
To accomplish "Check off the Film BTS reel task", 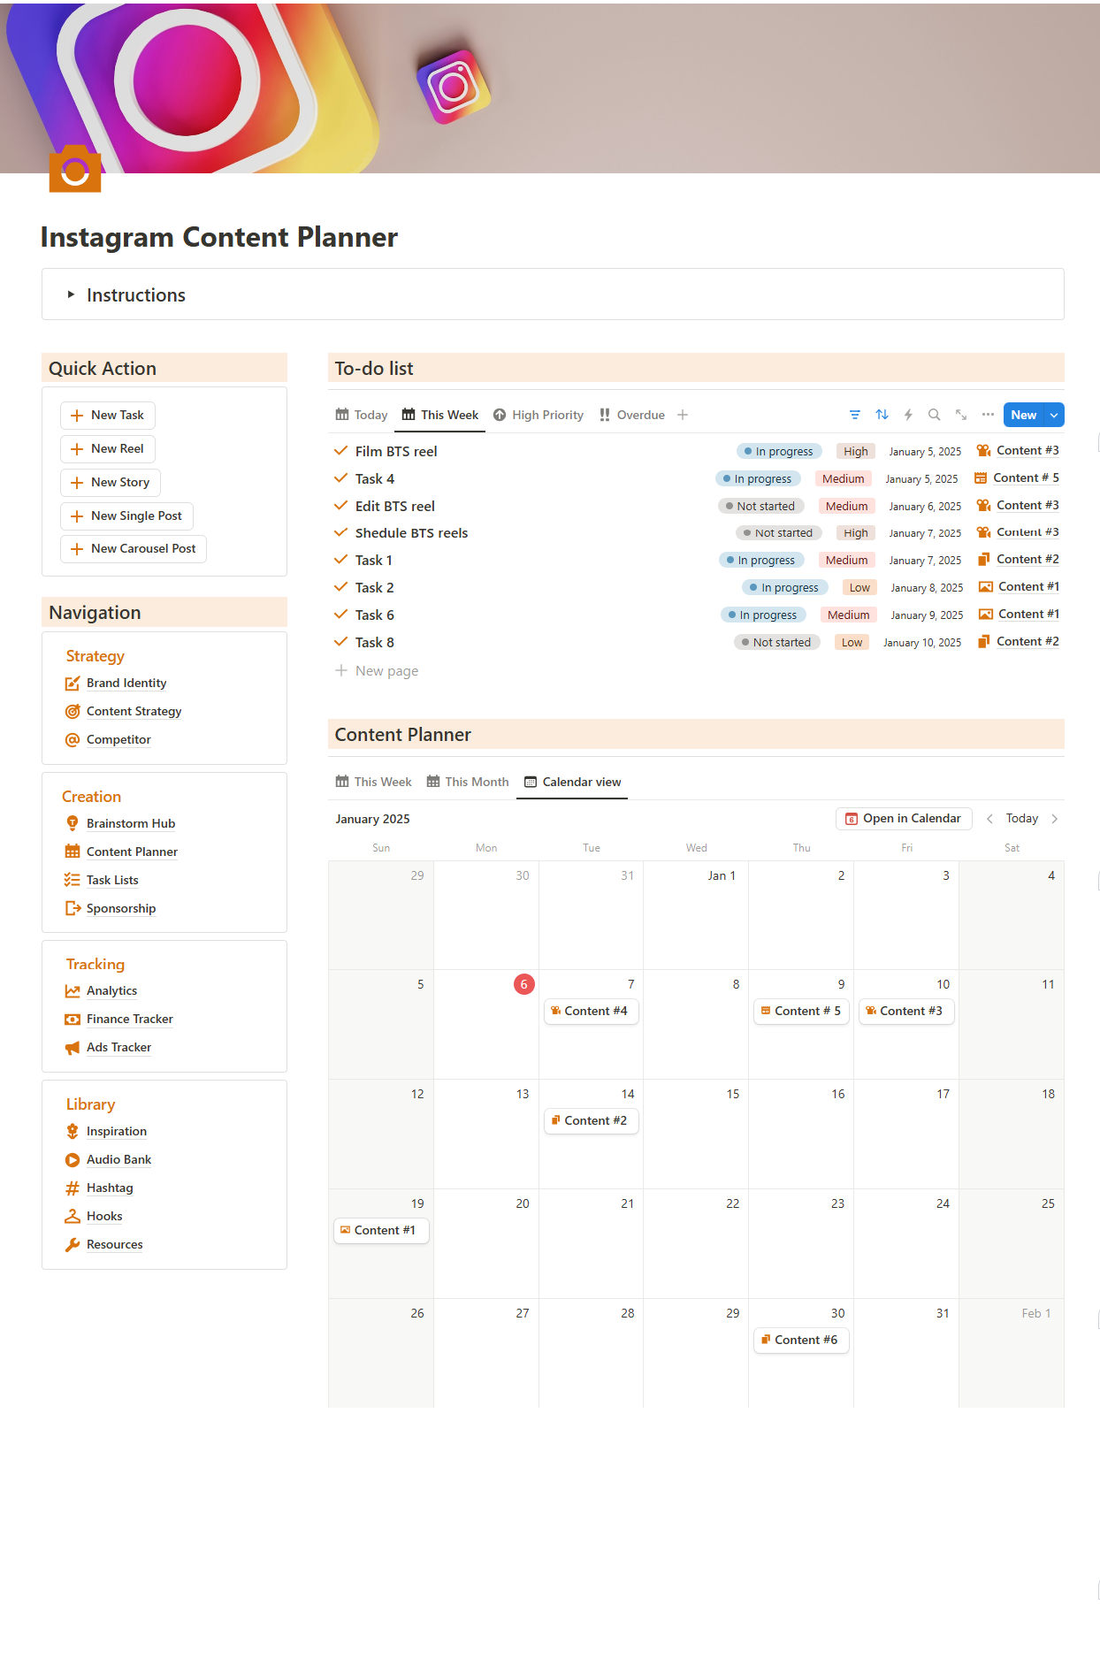I will click(340, 451).
